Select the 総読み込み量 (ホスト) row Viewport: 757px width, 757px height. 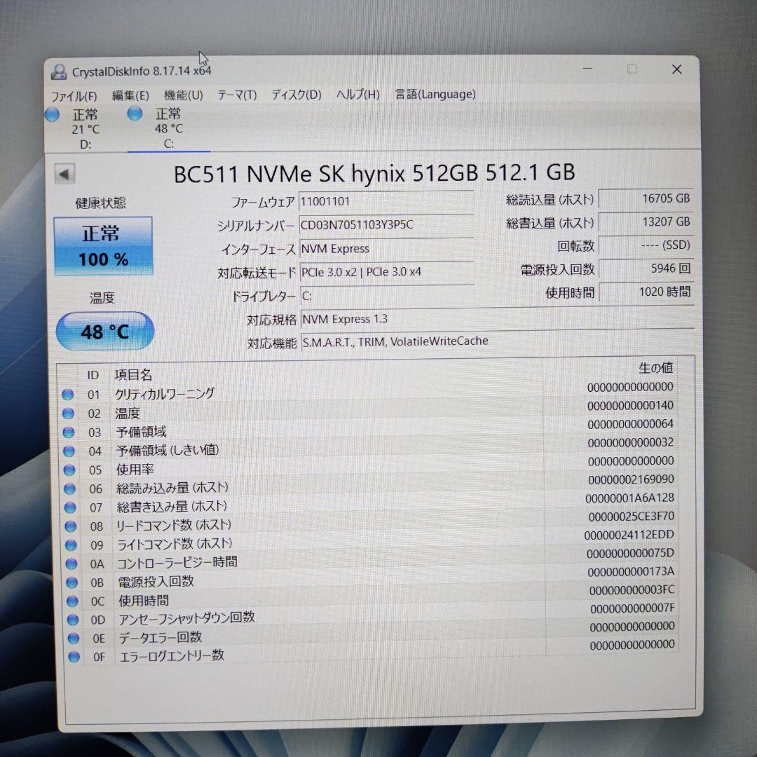(x=370, y=485)
